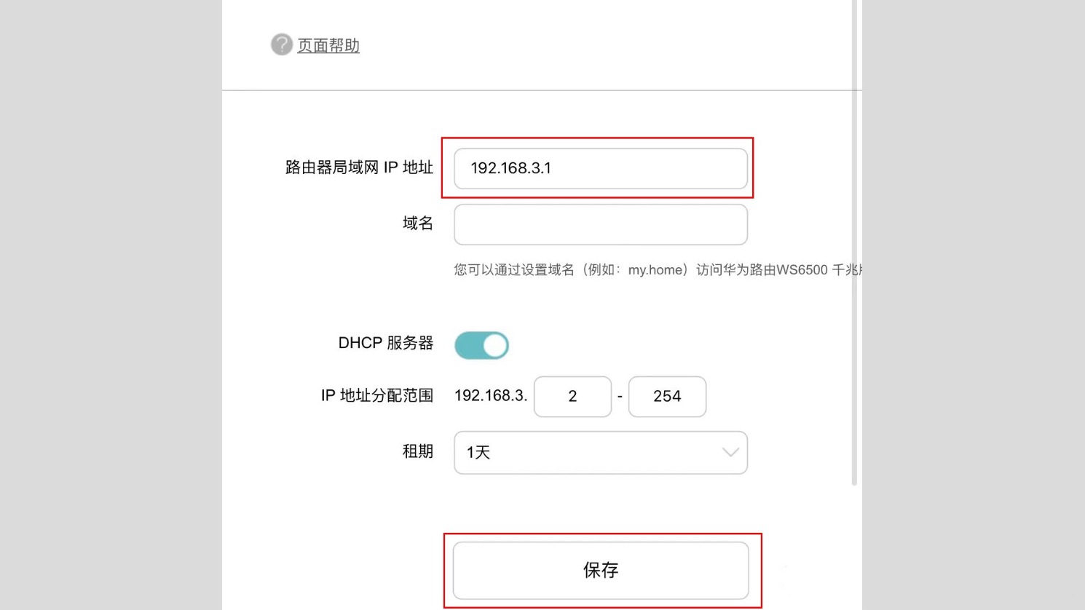Click the DHCP 服务器 label text
This screenshot has width=1085, height=610.
[x=385, y=343]
